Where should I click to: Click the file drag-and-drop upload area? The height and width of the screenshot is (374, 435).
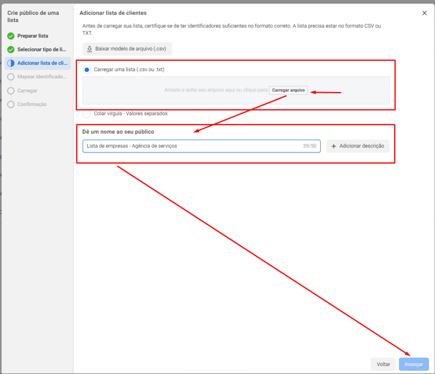(x=236, y=90)
